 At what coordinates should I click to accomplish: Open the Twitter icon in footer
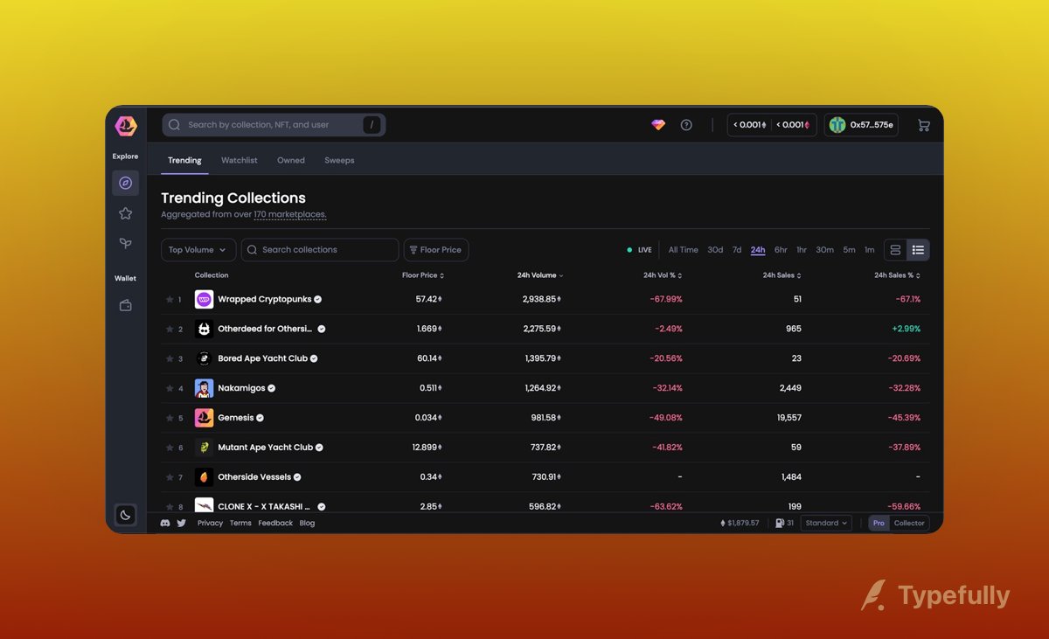click(x=182, y=523)
